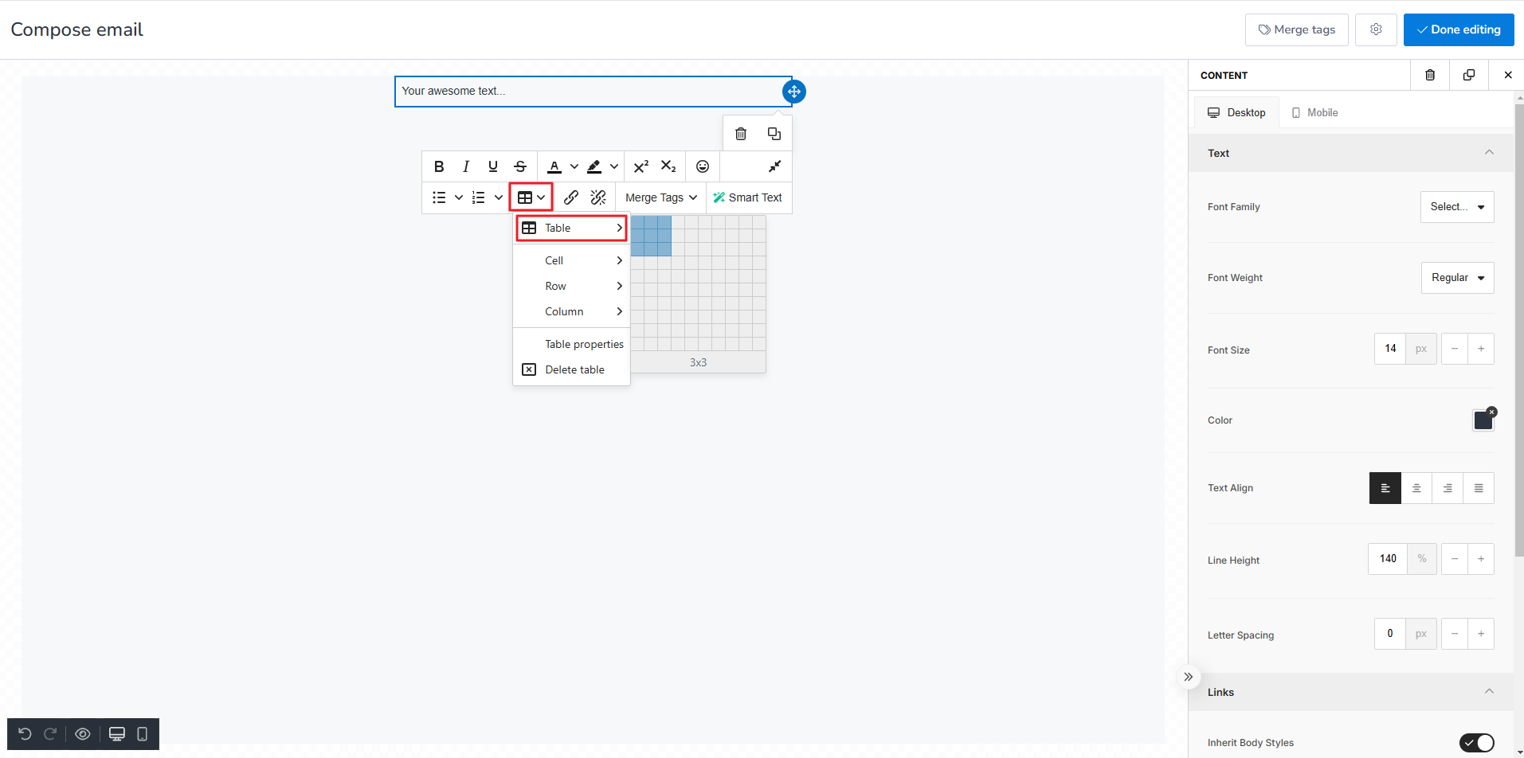Choose Table properties from the table menu

tap(583, 343)
